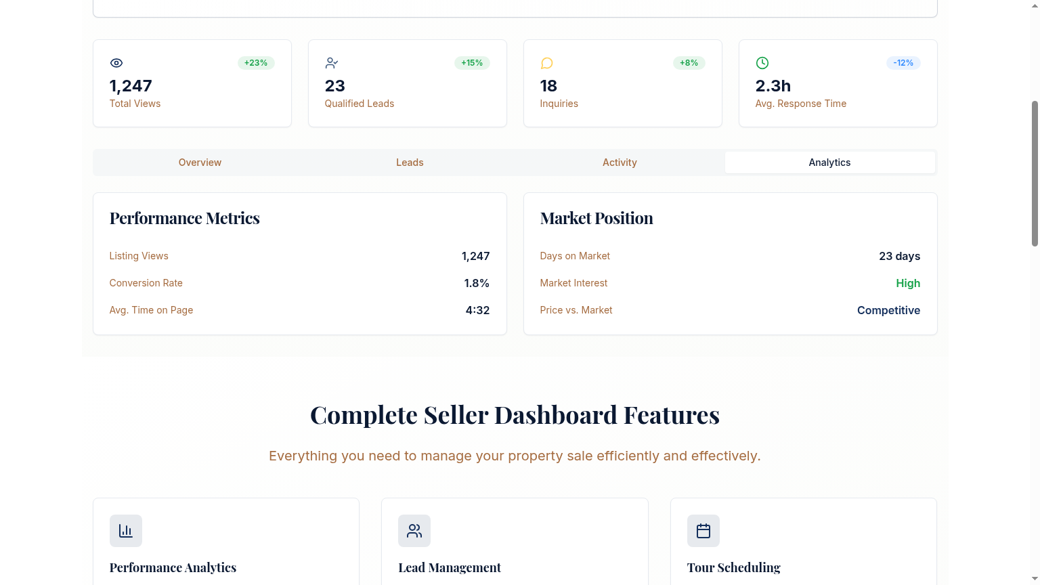Click the -12% badge on Avg. Response Time
The image size is (1040, 585).
click(x=903, y=63)
